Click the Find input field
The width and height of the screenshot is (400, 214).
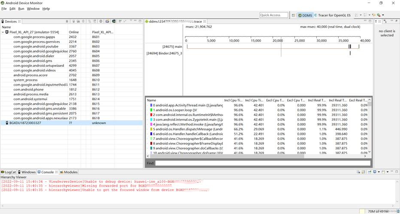point(263,163)
